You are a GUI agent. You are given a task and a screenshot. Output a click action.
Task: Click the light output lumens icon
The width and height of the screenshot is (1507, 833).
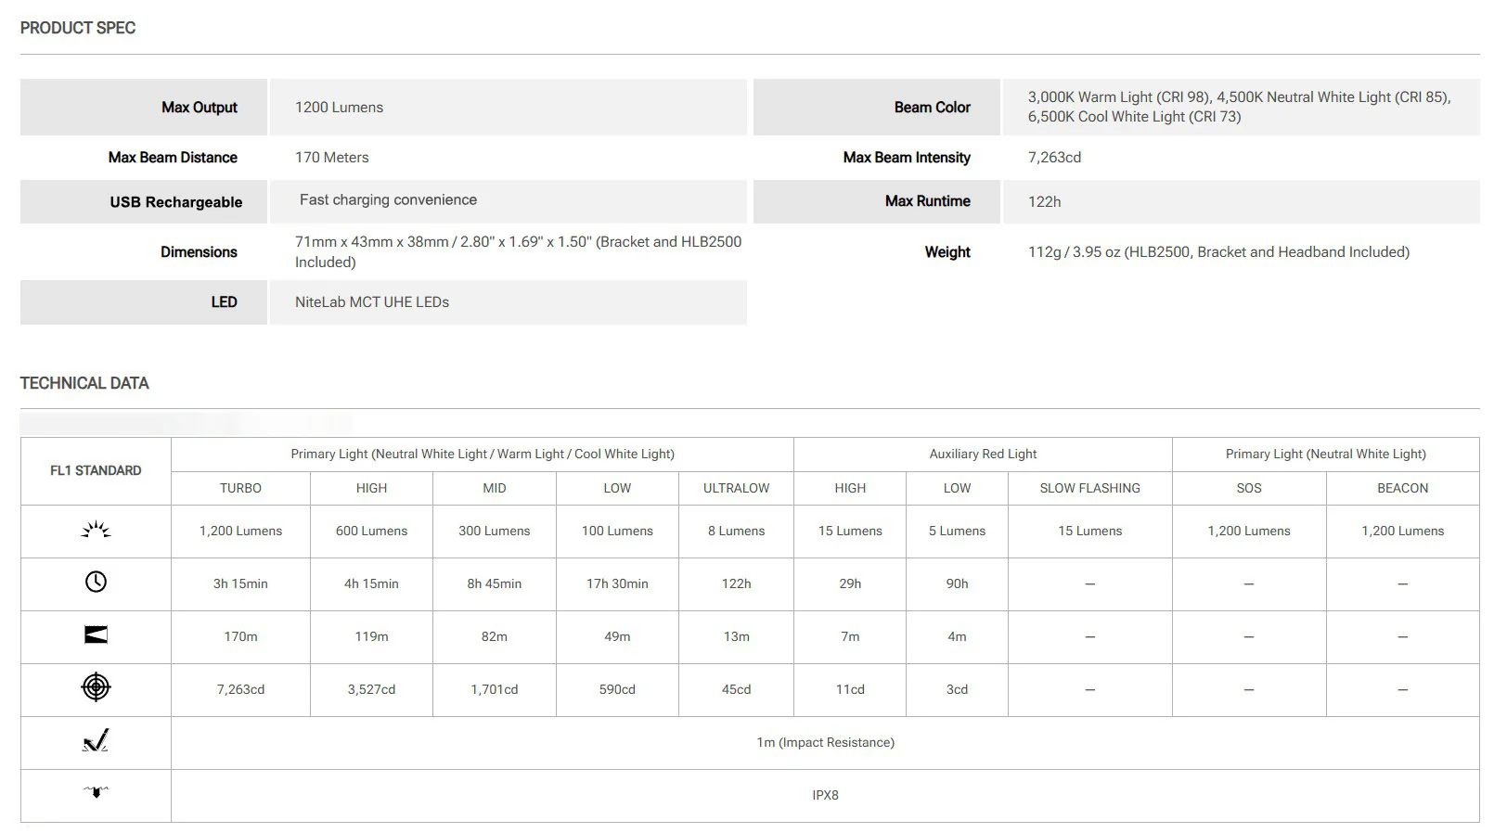[96, 530]
